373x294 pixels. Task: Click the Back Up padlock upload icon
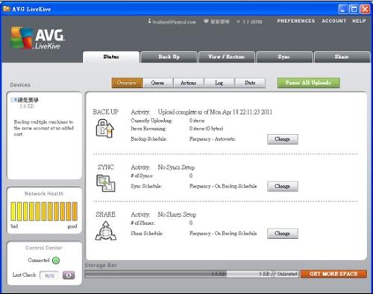click(105, 128)
